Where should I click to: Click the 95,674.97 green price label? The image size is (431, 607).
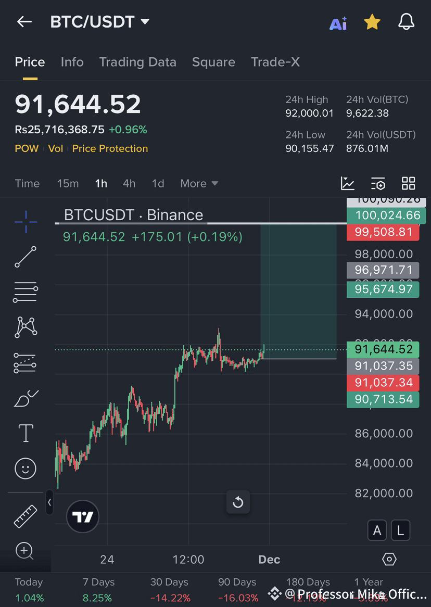(x=383, y=289)
